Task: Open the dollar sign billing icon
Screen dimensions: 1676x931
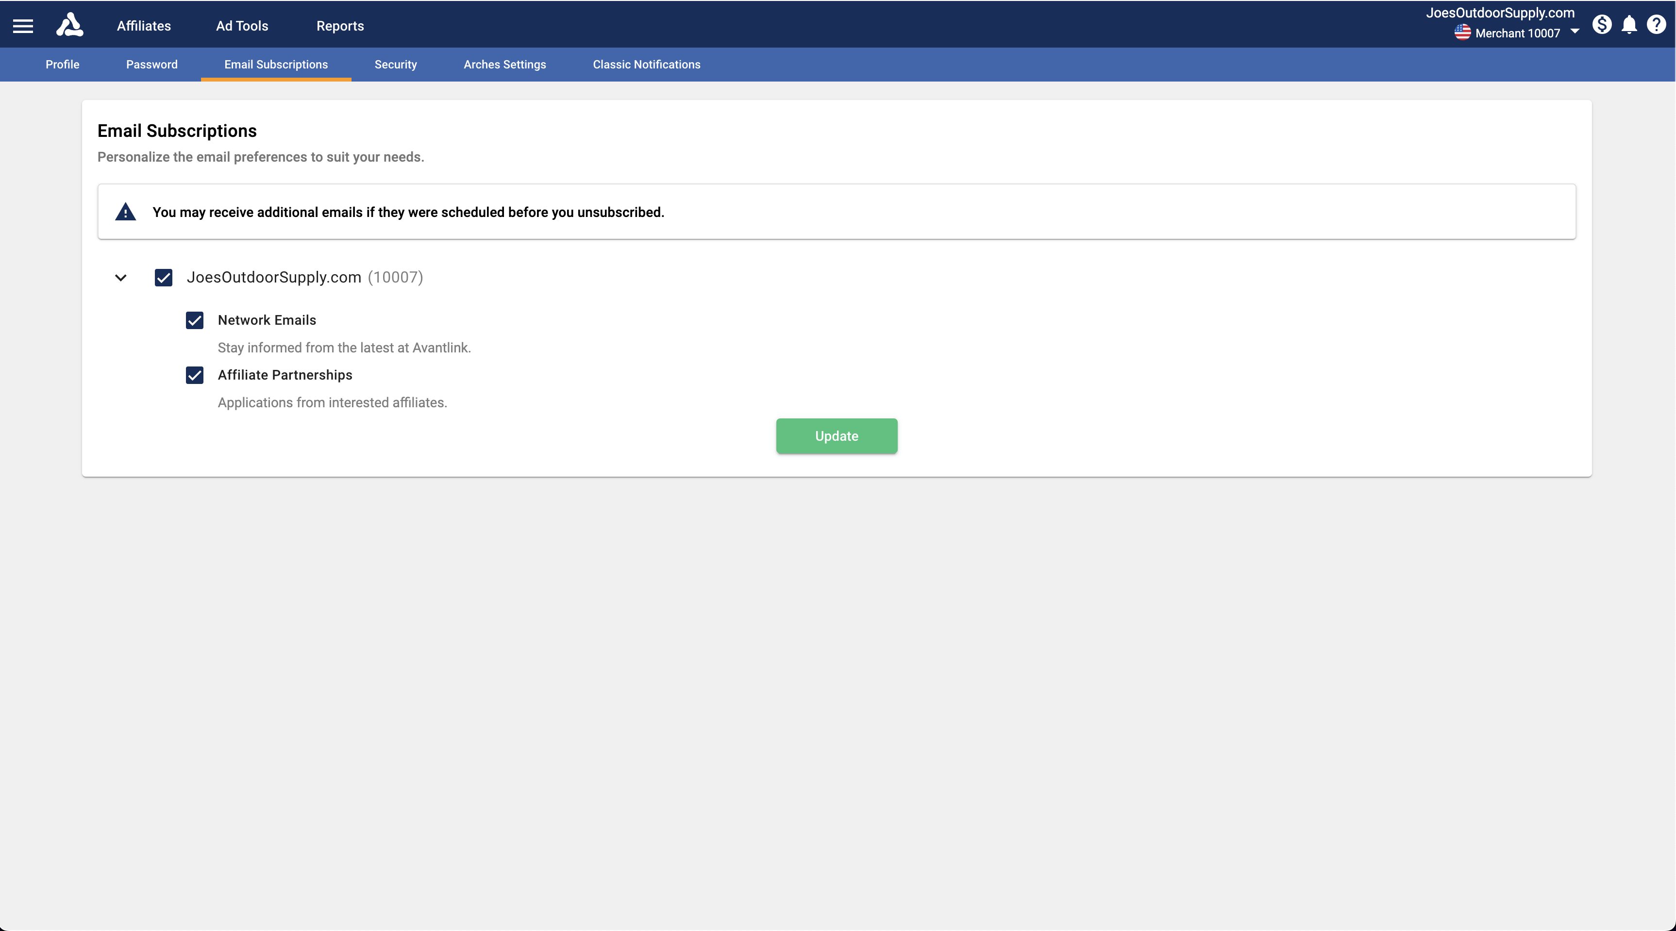Action: click(x=1602, y=25)
